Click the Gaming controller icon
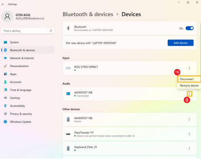Image resolution: width=201 pixels, height=160 pixels. click(x=5, y=98)
